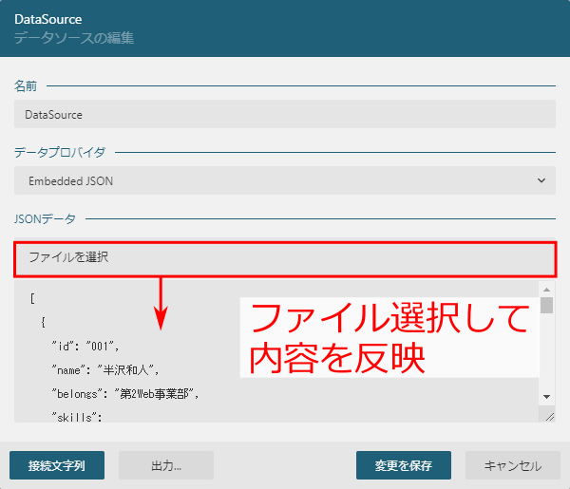Click the DataSource dialog title
Viewport: 570px width, 489px height.
click(x=48, y=19)
